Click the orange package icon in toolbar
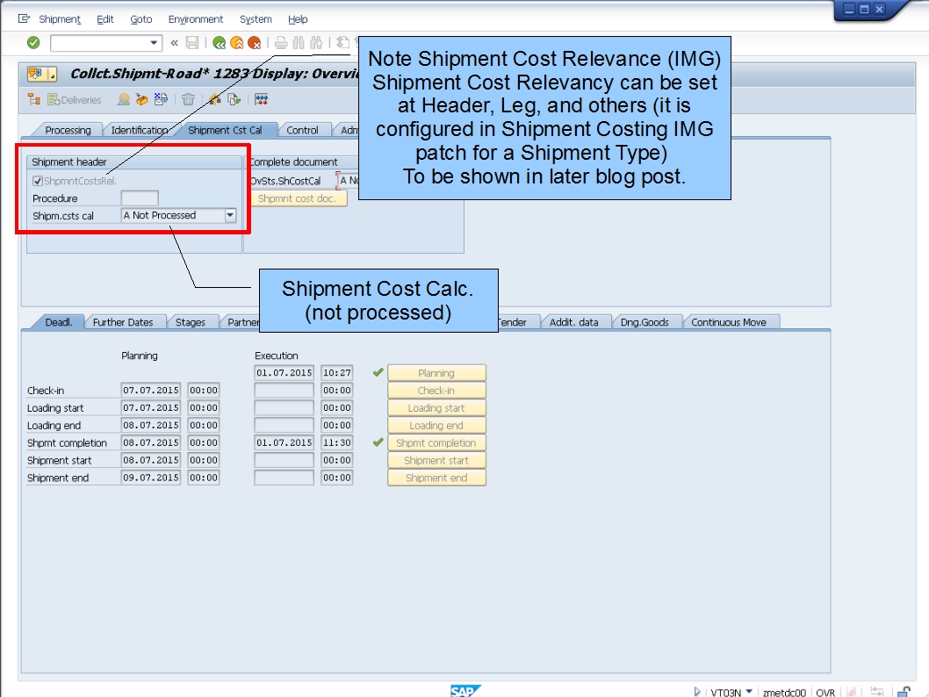 point(141,99)
